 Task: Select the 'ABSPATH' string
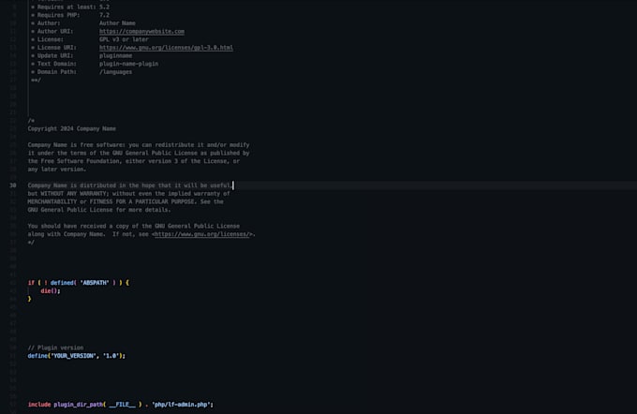[95, 283]
